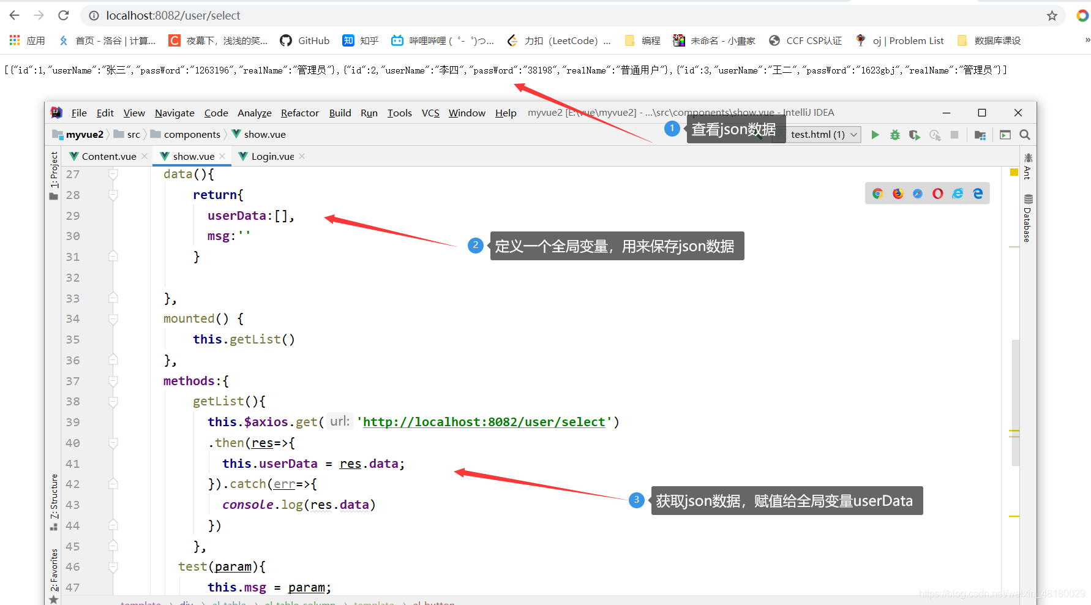Image resolution: width=1091 pixels, height=605 pixels.
Task: Click the browser forward arrow
Action: point(39,15)
